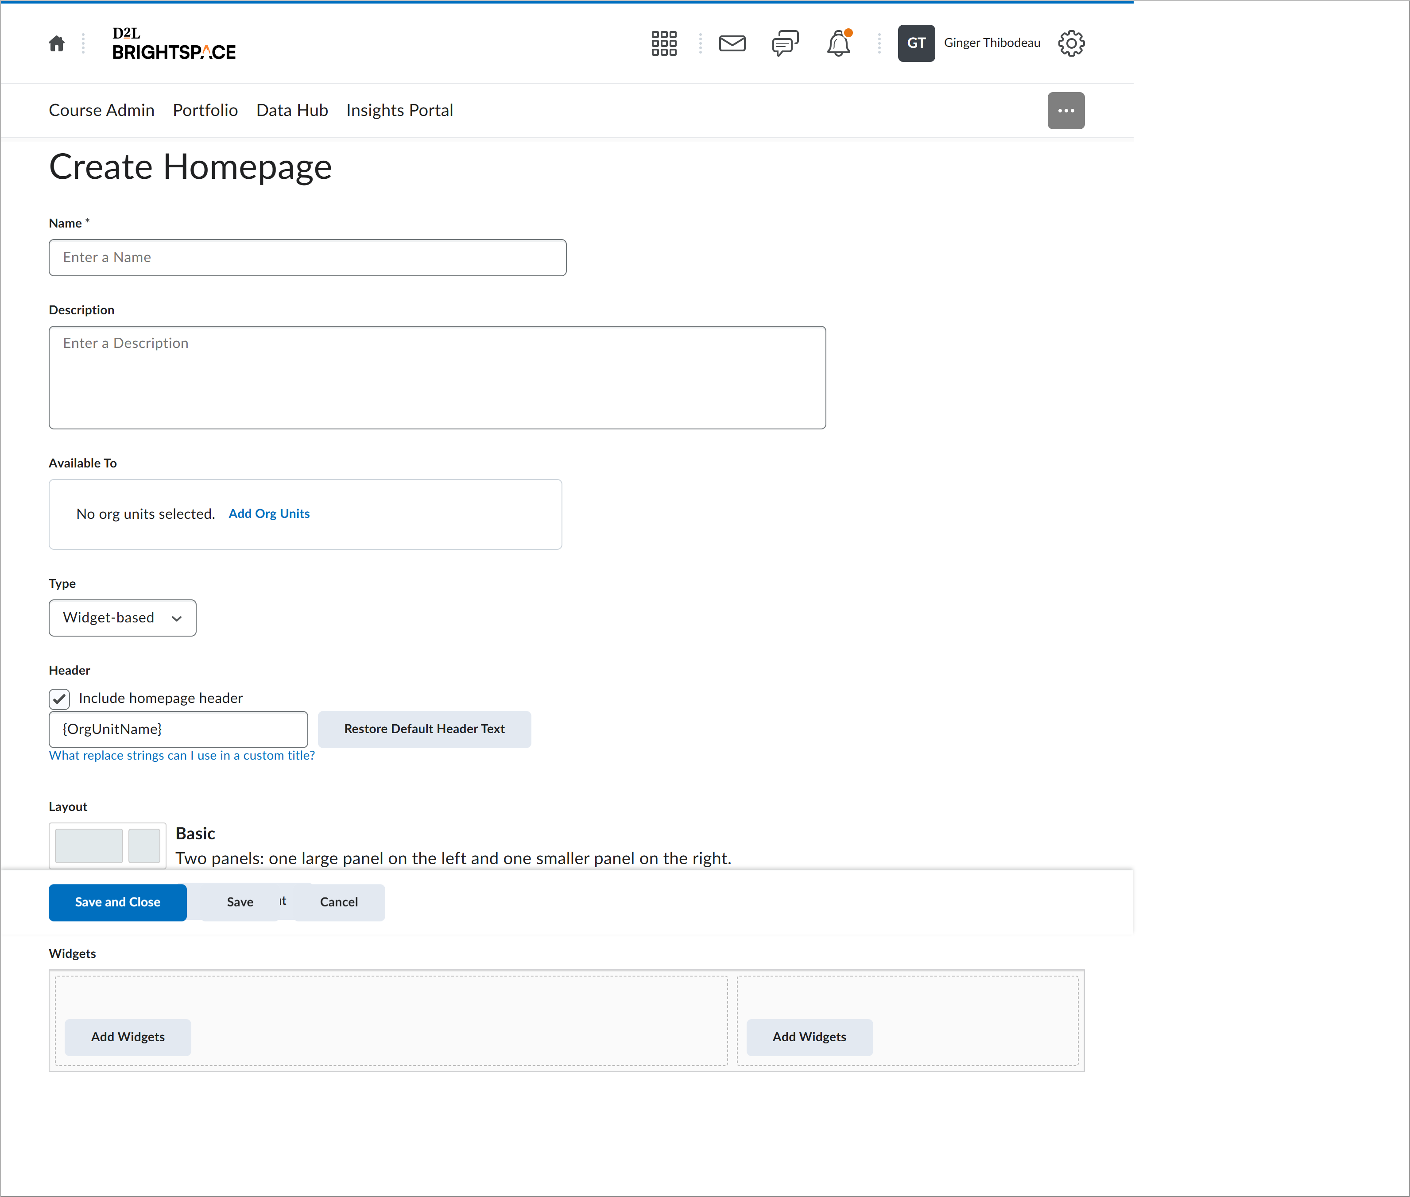Open the Widget-based Type dropdown

pyautogui.click(x=122, y=618)
